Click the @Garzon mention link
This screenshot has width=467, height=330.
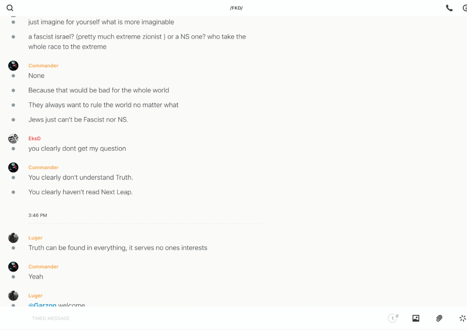[x=42, y=305]
